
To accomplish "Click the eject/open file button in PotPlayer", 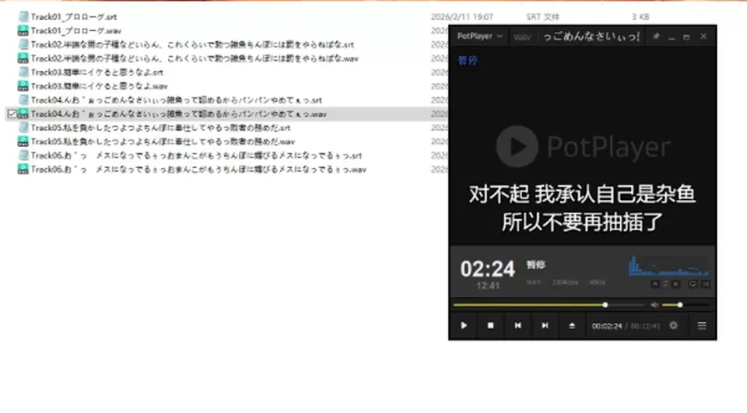I will (x=572, y=326).
